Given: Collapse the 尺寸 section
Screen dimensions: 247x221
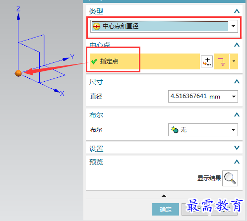Looking at the screenshot, I should click(237, 81).
